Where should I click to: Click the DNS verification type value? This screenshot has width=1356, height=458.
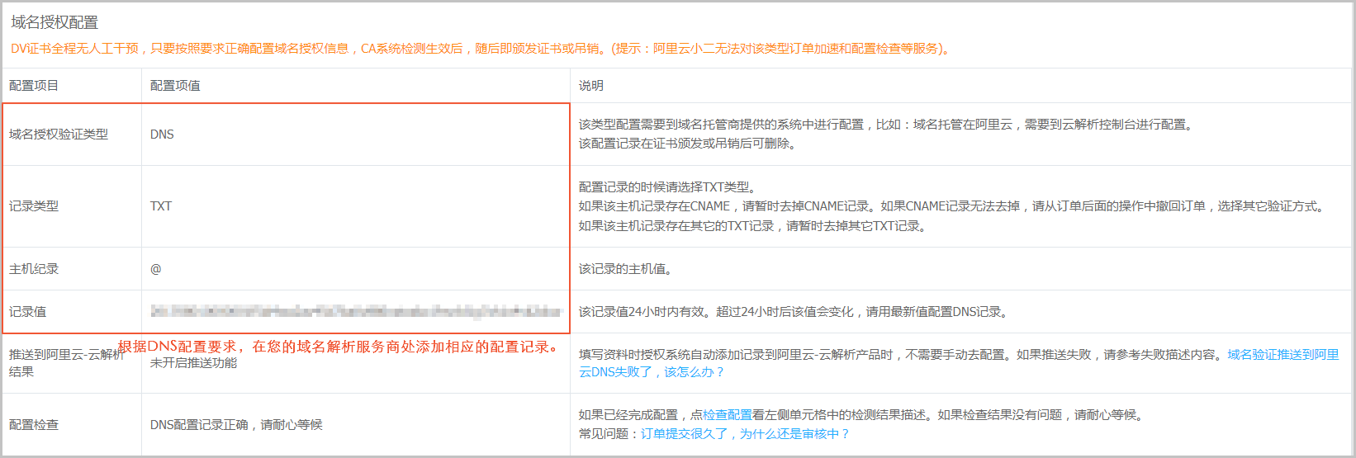pos(162,135)
